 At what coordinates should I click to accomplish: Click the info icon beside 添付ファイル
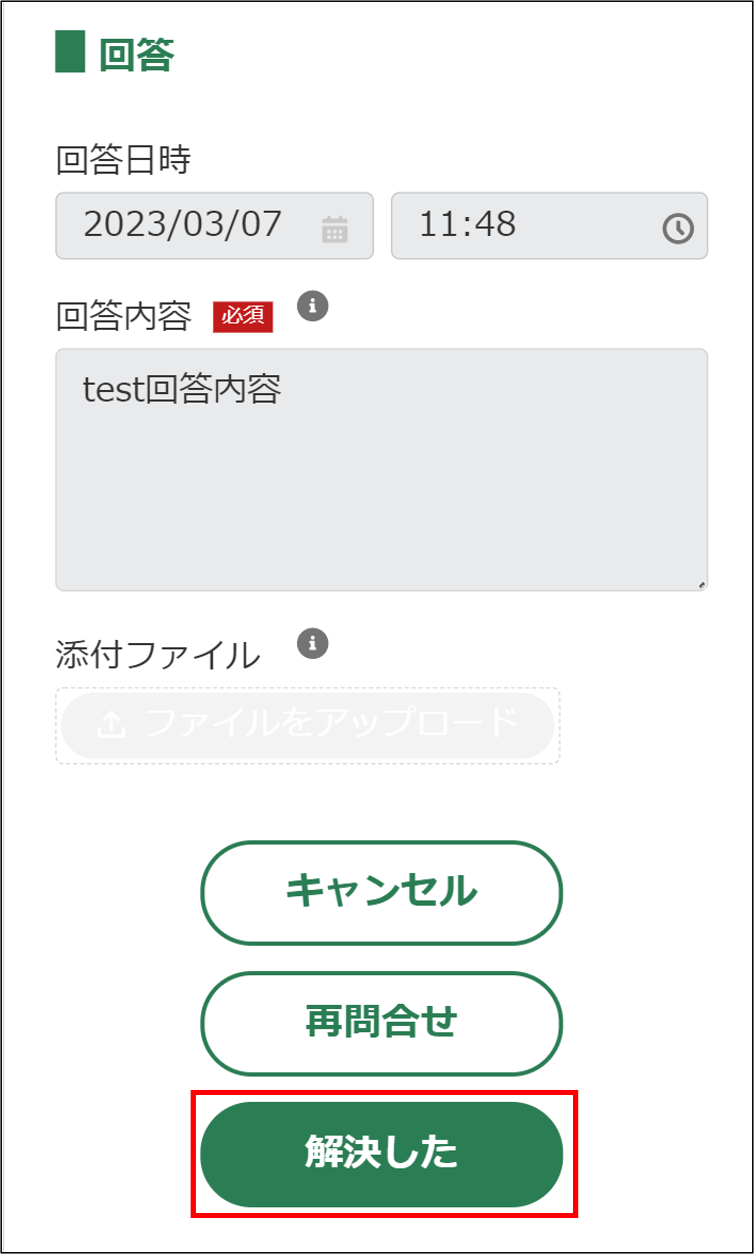click(x=313, y=643)
